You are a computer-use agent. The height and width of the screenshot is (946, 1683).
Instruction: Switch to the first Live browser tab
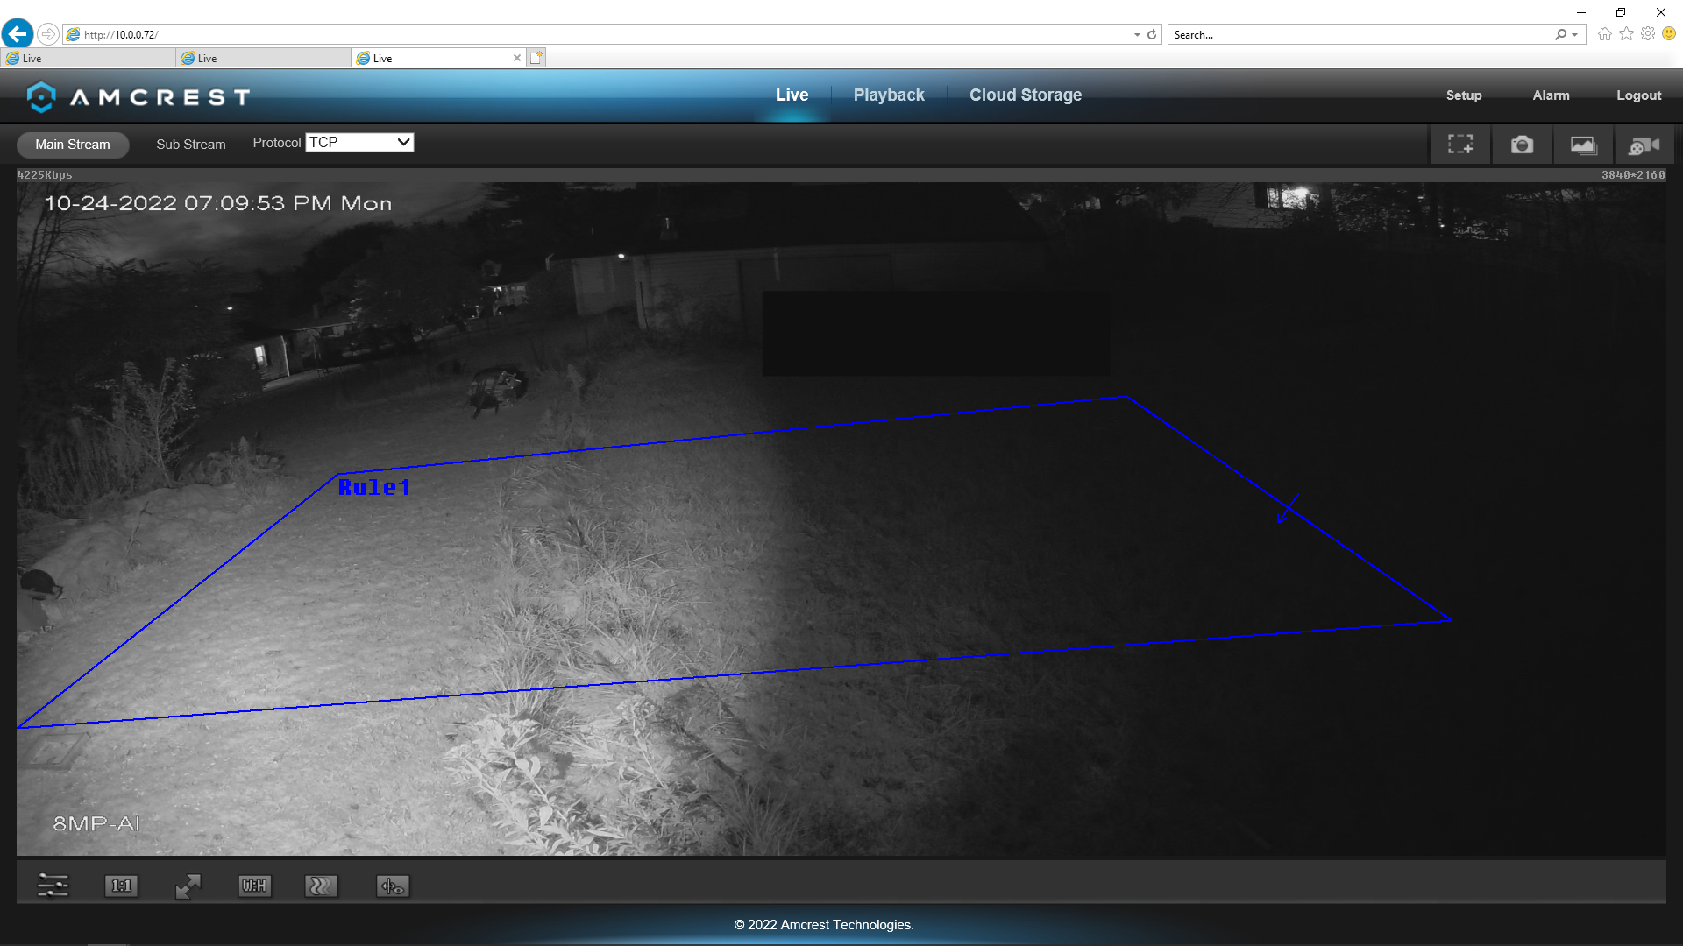click(88, 58)
